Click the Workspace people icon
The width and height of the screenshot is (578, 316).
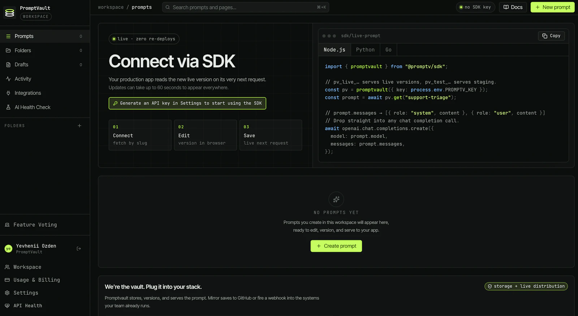7,267
